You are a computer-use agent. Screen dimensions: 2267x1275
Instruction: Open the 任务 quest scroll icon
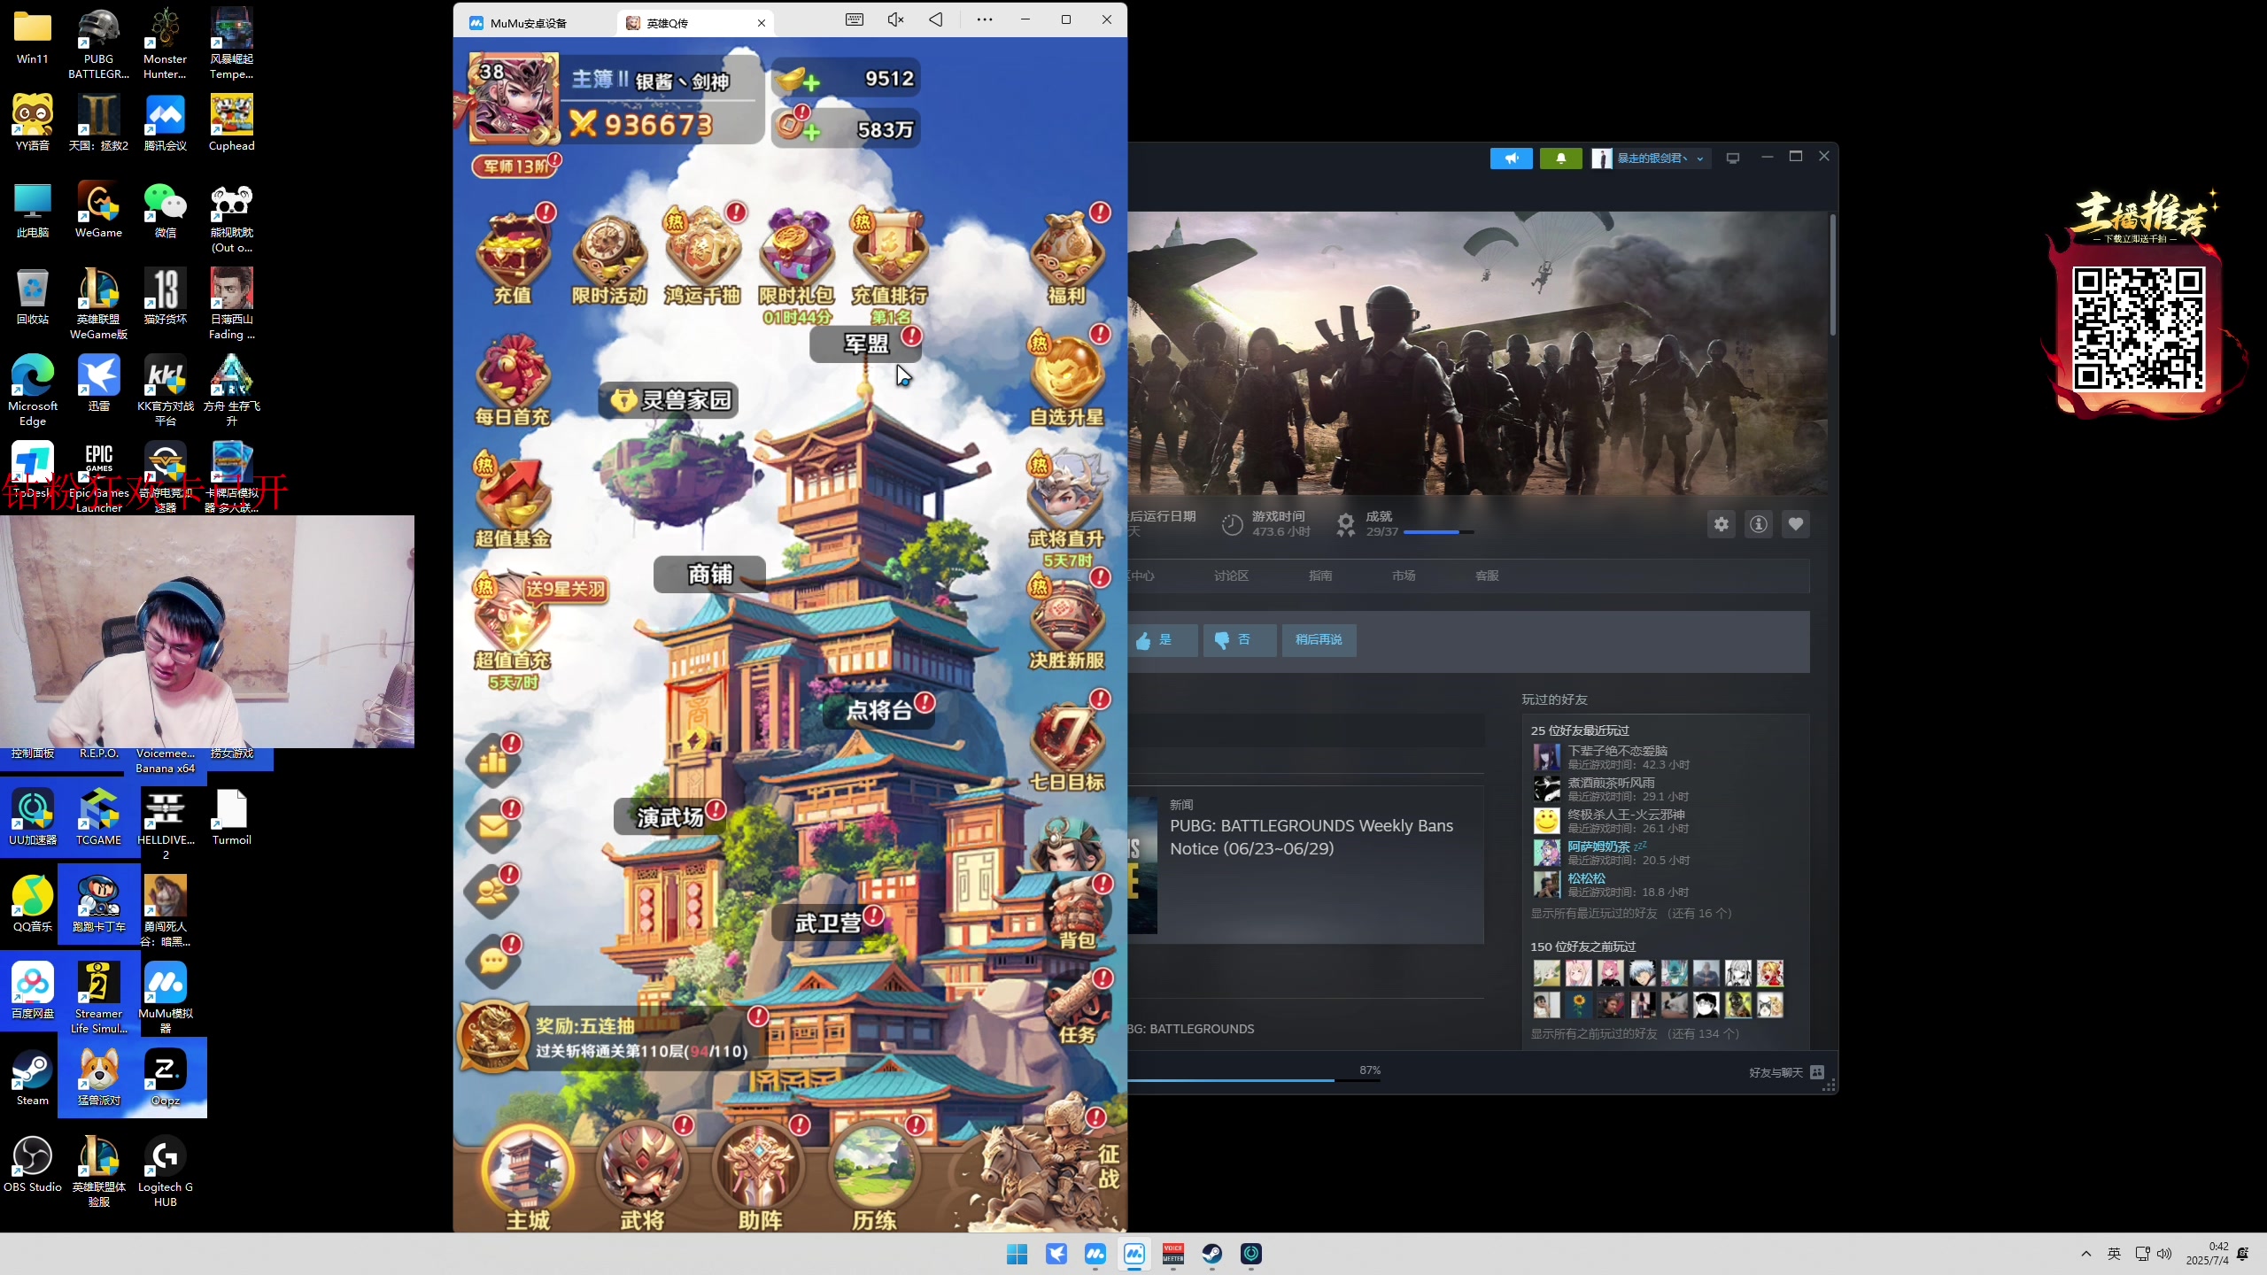(1077, 1008)
